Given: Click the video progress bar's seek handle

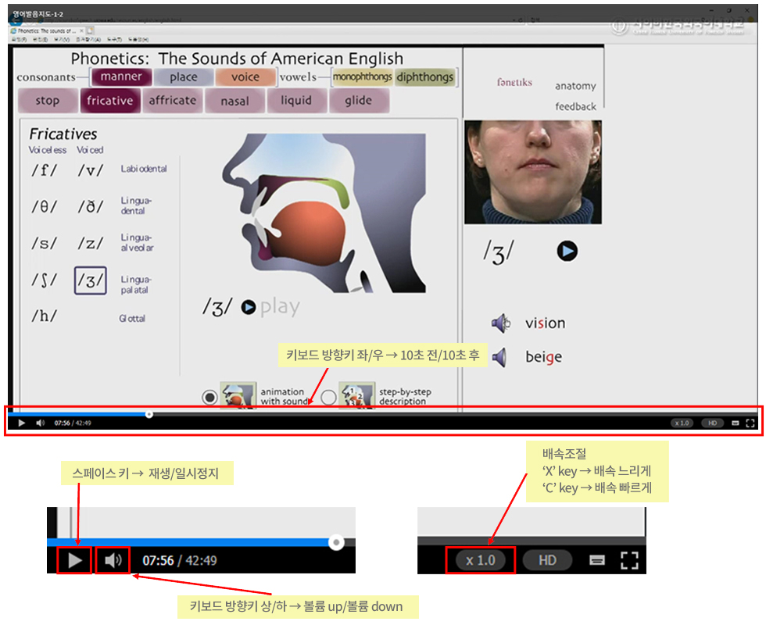Looking at the screenshot, I should pyautogui.click(x=149, y=414).
